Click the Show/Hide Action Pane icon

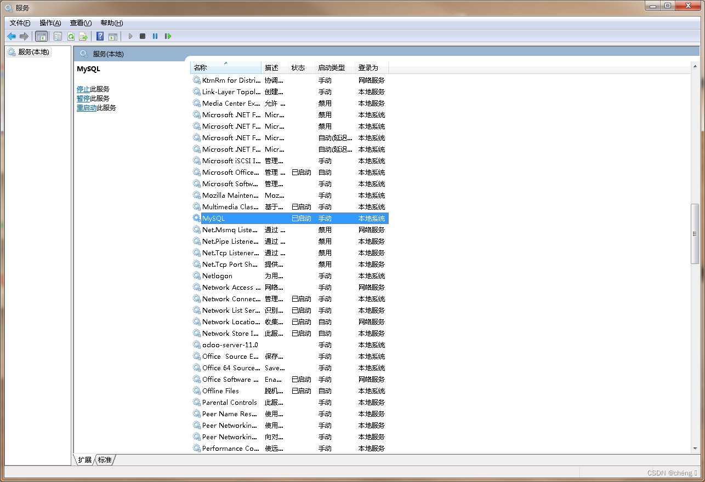tap(112, 36)
